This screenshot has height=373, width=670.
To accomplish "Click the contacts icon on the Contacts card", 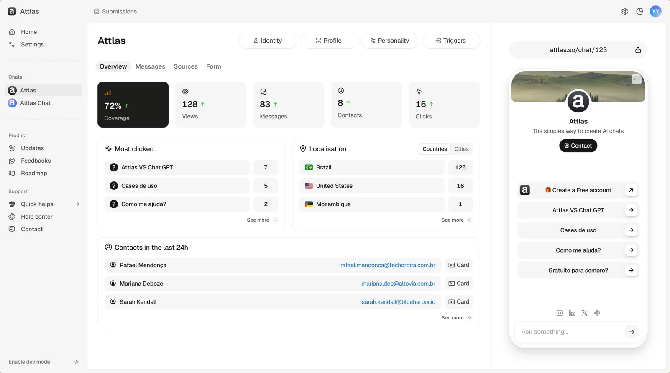I will click(x=341, y=91).
